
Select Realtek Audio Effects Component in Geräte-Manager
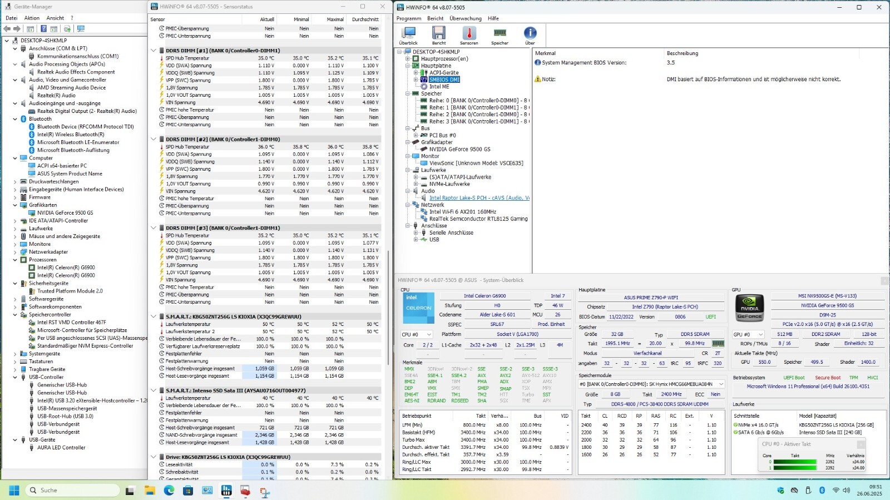pyautogui.click(x=76, y=72)
